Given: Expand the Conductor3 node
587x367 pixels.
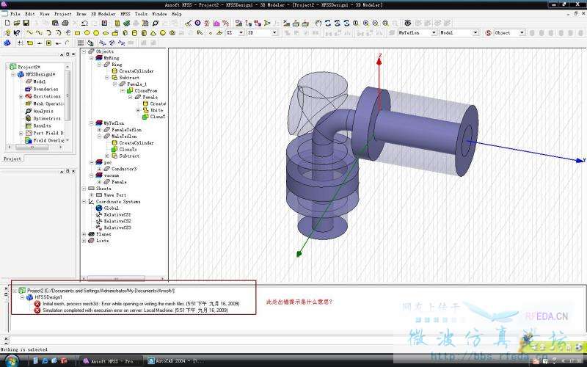Looking at the screenshot, I should tap(99, 169).
